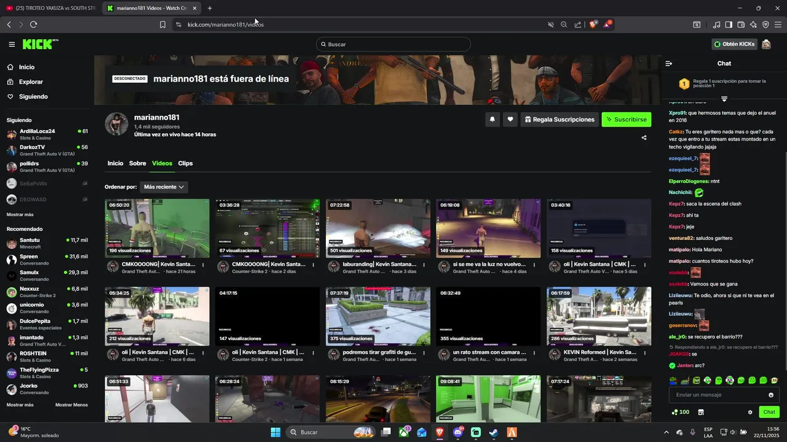Viewport: 787px width, 442px height.
Task: Open three-dot menu on 'si se me va' video
Action: click(x=534, y=265)
